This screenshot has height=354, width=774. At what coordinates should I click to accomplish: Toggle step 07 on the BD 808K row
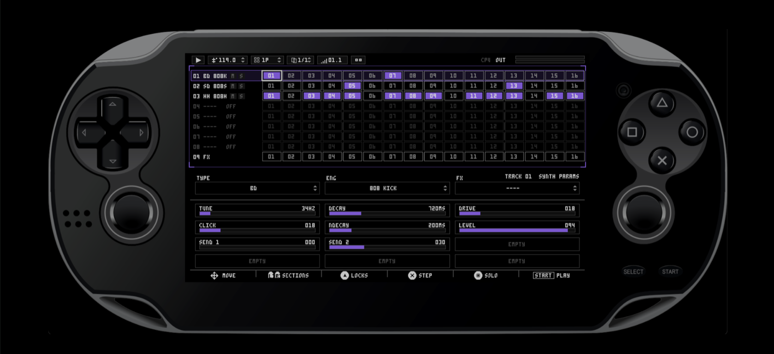pos(393,76)
